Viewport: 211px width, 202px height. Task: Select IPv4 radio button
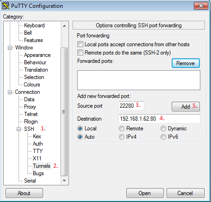pos(122,137)
